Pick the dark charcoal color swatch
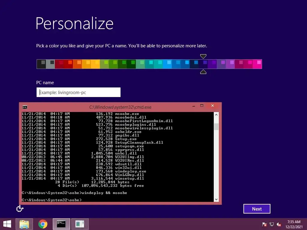The height and width of the screenshot is (230, 307). tap(41, 64)
